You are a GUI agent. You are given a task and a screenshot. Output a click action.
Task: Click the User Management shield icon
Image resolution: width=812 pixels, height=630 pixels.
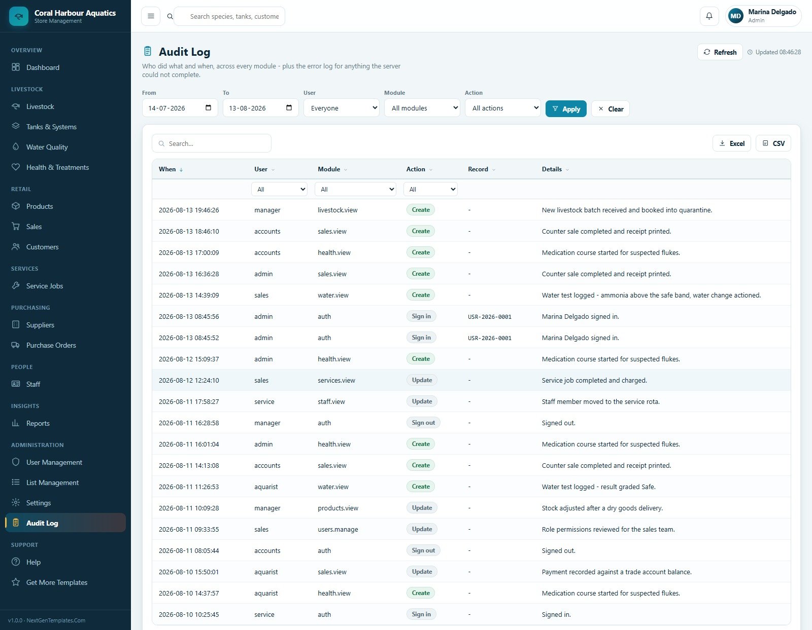[16, 462]
